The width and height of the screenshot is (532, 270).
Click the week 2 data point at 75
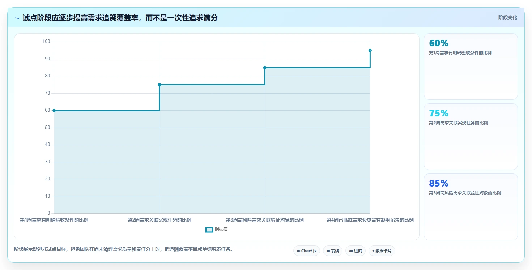(x=159, y=85)
